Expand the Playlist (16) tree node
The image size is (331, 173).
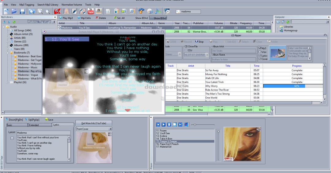coord(8,82)
